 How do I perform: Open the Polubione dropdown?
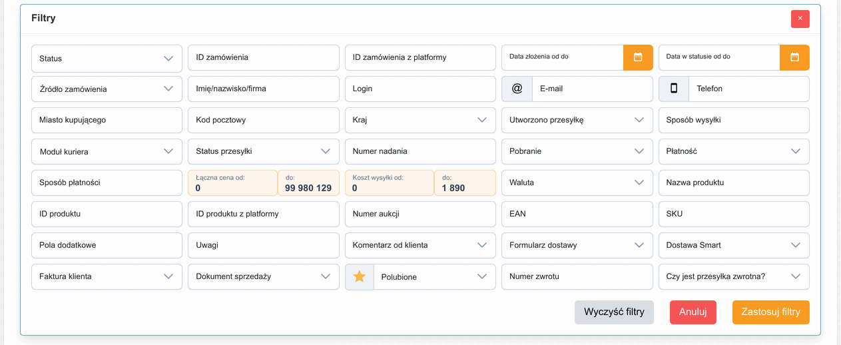click(x=435, y=276)
